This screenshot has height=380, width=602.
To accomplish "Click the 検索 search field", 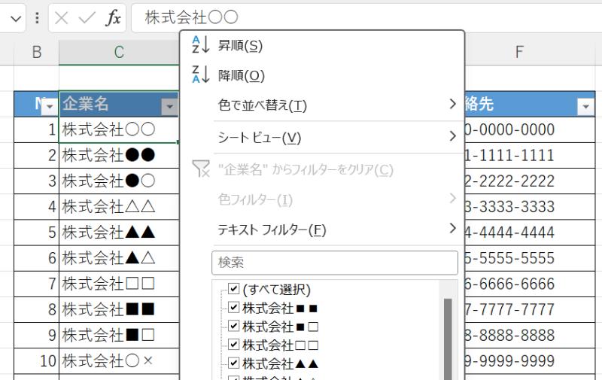I will pos(335,263).
